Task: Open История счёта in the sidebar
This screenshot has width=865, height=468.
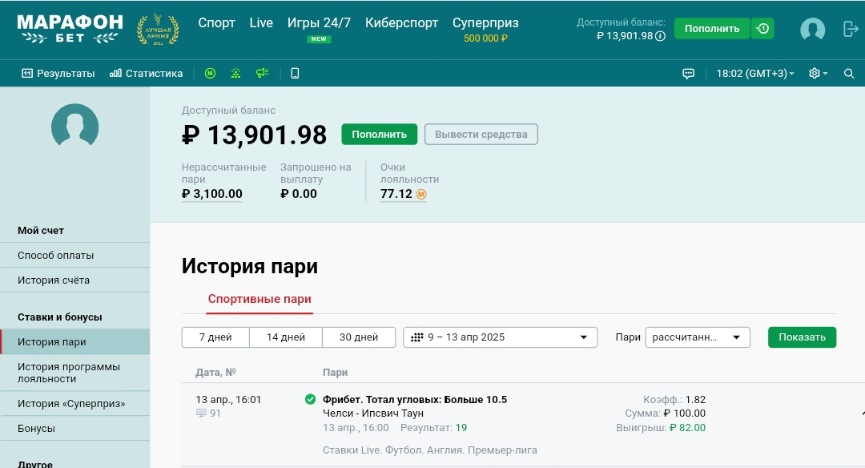Action: 54,280
